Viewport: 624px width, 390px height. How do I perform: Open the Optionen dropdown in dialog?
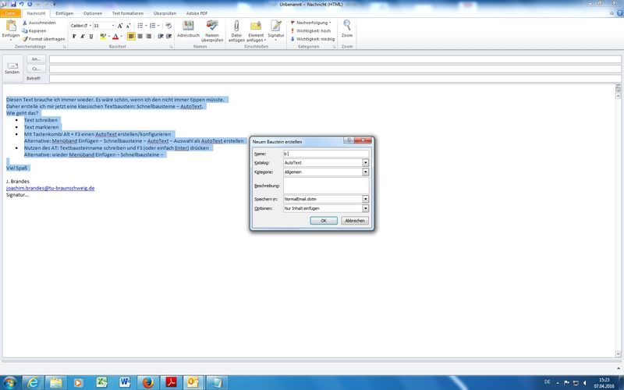[x=365, y=208]
